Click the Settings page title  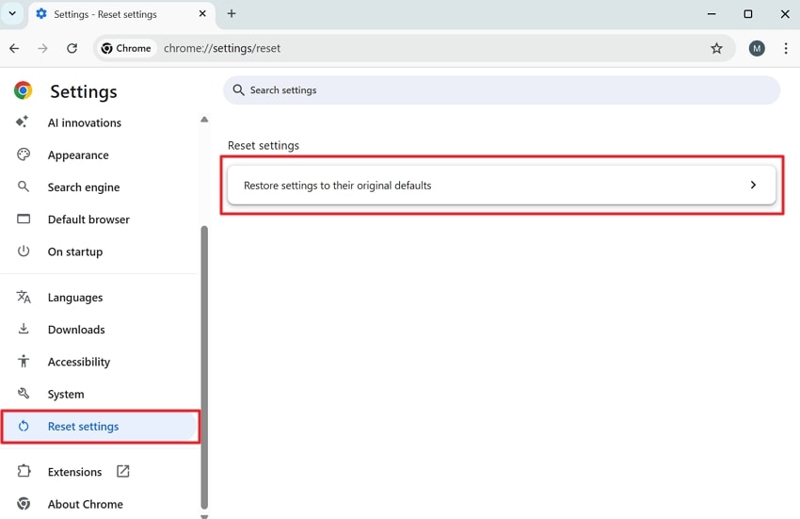click(x=84, y=91)
